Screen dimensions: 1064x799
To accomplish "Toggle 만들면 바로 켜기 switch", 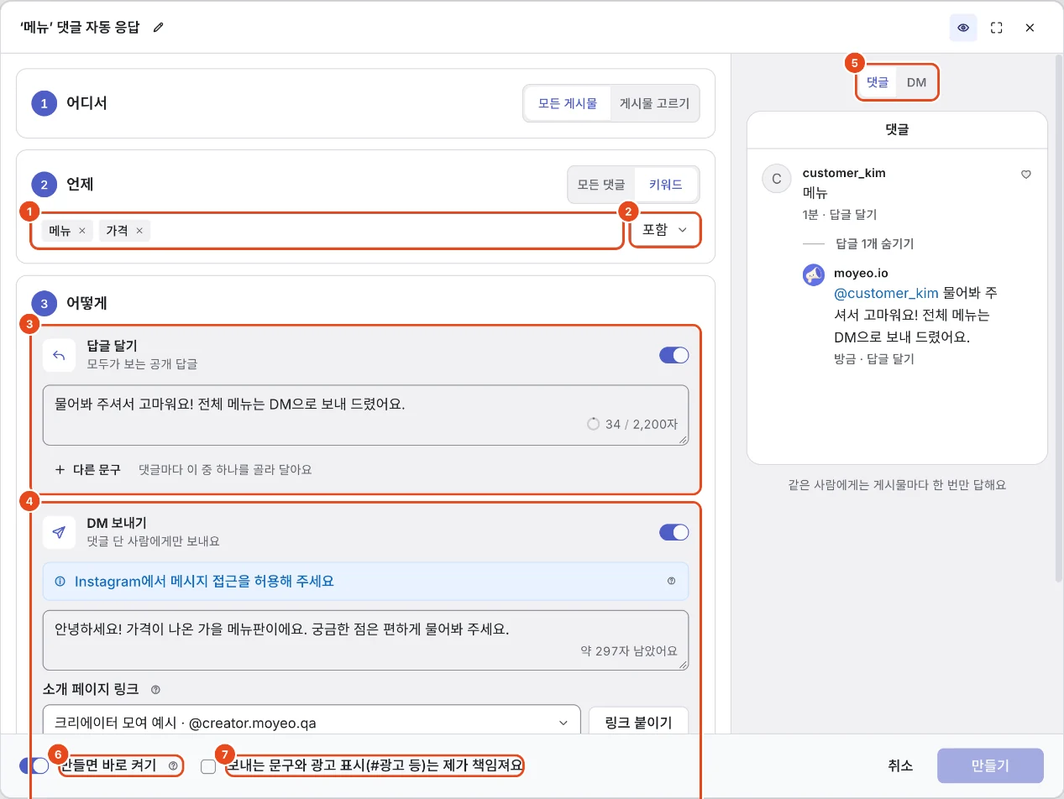I will [x=34, y=765].
